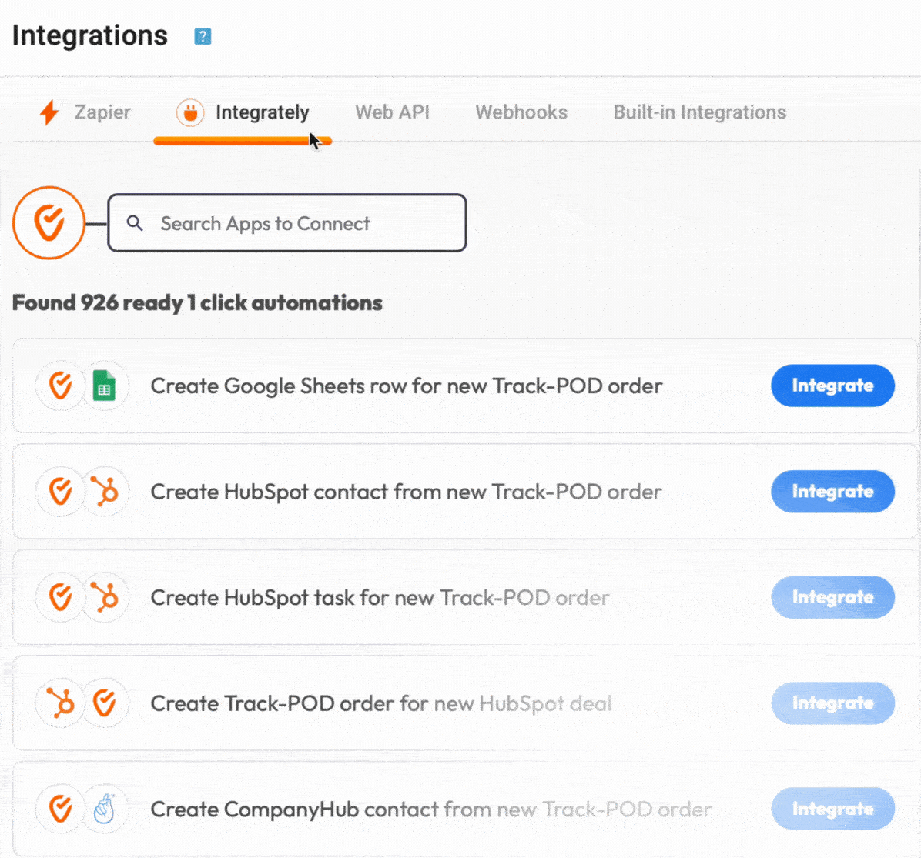Open the Webhooks tab
Viewport: 921px width, 858px height.
(x=521, y=112)
